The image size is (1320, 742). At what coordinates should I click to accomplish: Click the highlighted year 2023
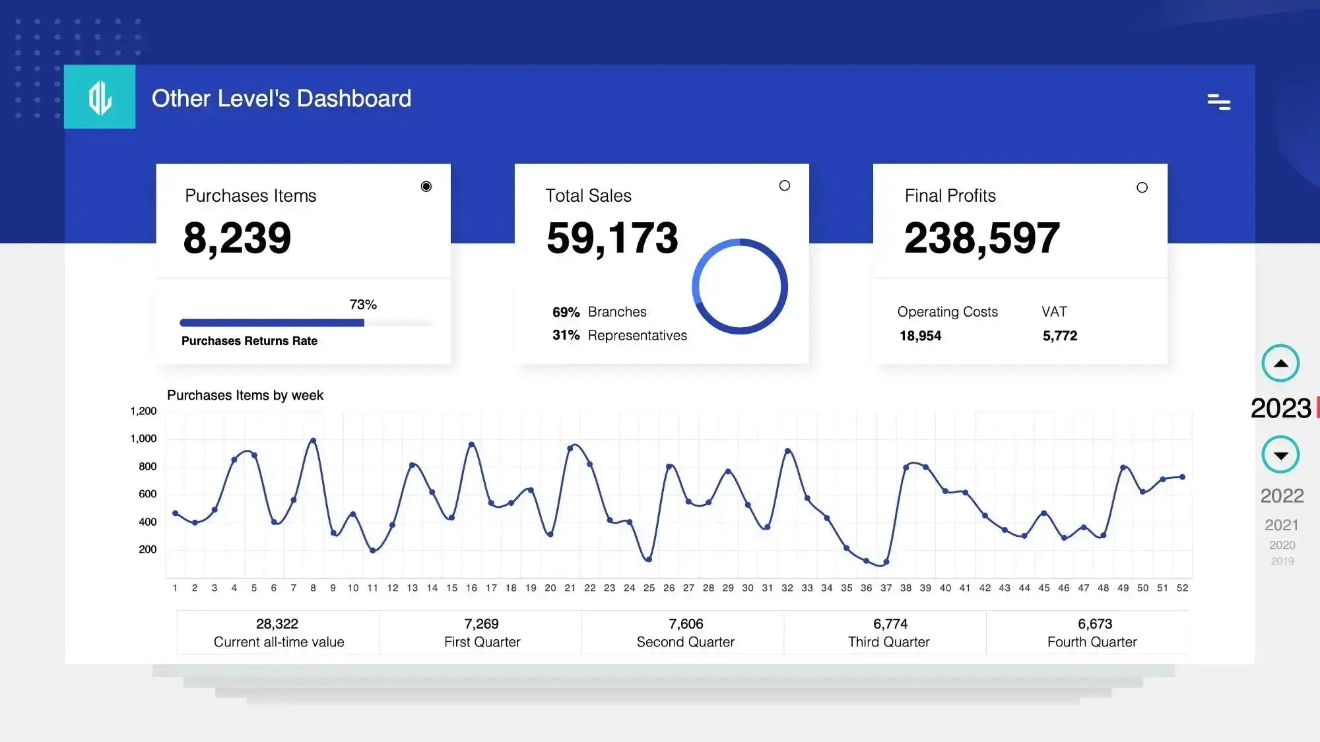(x=1281, y=408)
